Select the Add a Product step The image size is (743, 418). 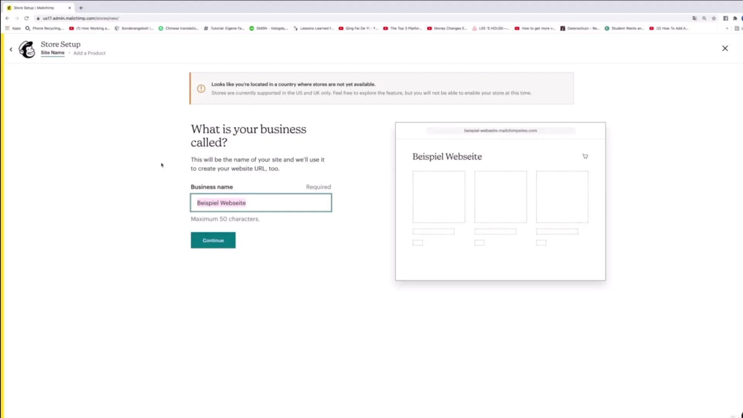point(89,53)
